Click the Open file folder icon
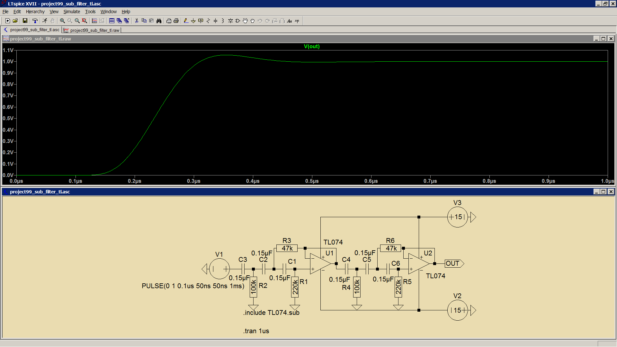The height and width of the screenshot is (347, 617). (x=15, y=21)
